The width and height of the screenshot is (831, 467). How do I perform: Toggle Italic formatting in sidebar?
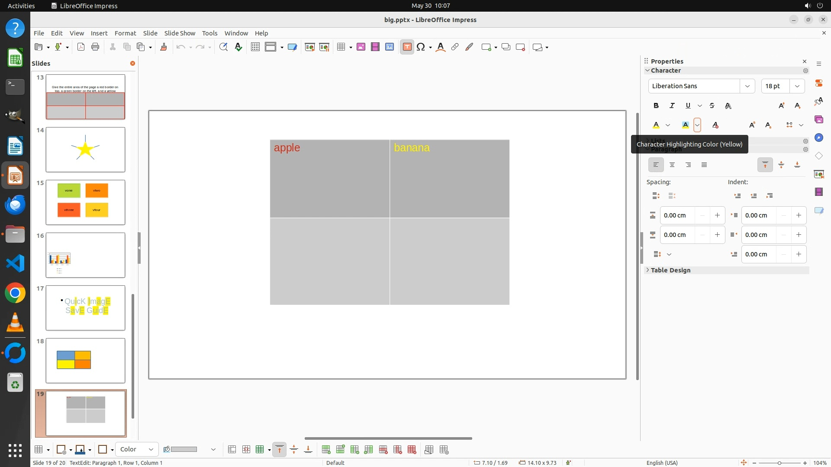pyautogui.click(x=672, y=106)
